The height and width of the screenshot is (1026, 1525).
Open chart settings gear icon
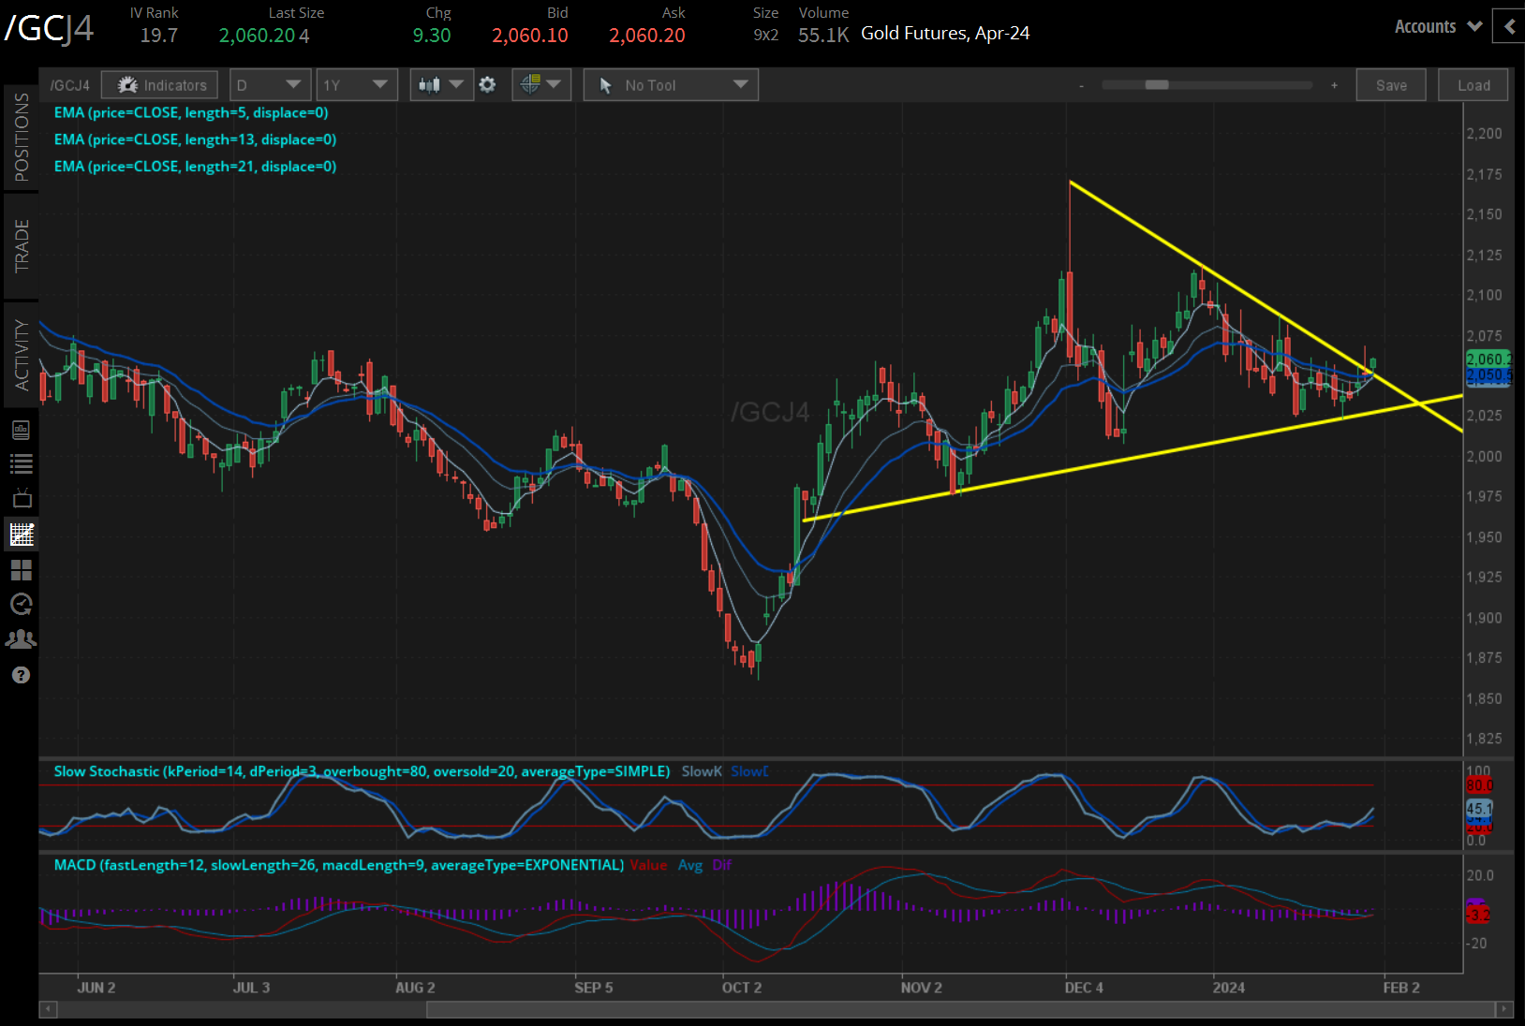coord(487,85)
